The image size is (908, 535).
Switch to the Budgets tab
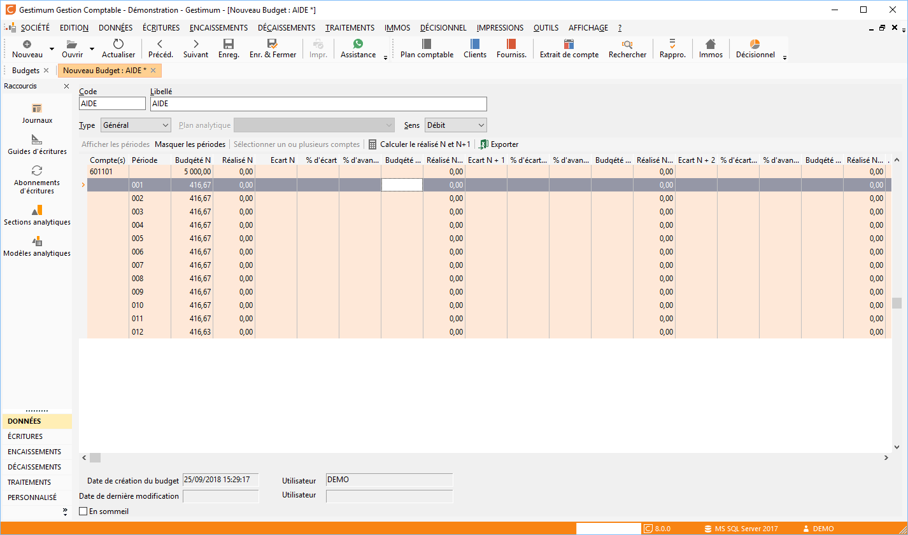point(25,71)
